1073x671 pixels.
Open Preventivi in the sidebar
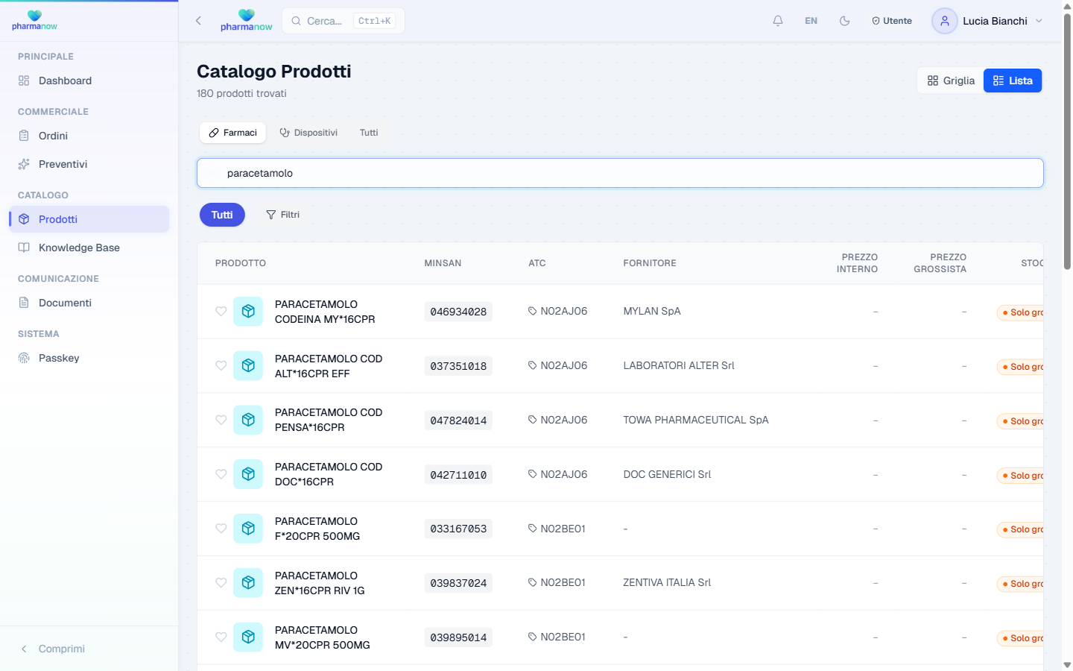63,164
